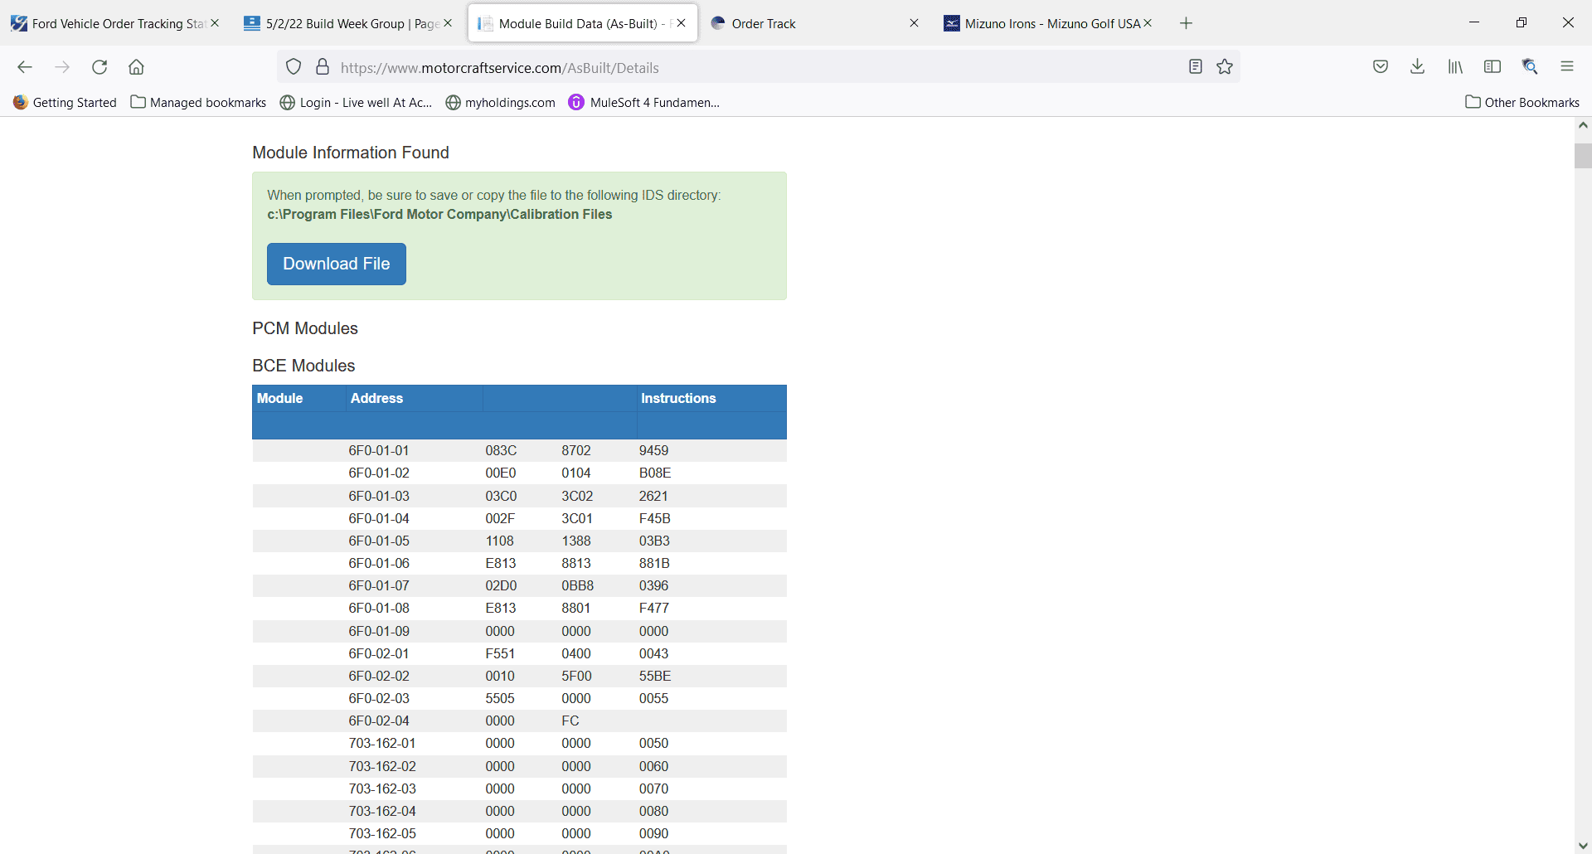This screenshot has width=1592, height=854.
Task: Bookmark this page with the star icon
Action: [x=1225, y=67]
